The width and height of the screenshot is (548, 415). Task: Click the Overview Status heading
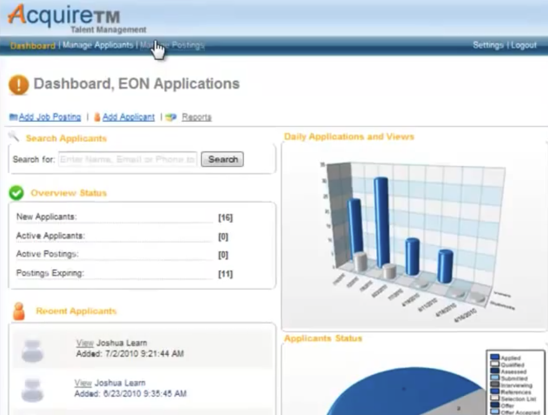68,193
